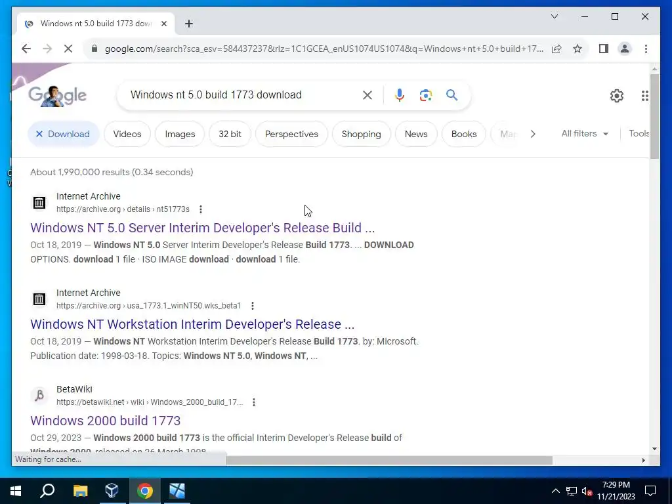Search by image with Google Lens
Image resolution: width=672 pixels, height=504 pixels.
(x=425, y=95)
